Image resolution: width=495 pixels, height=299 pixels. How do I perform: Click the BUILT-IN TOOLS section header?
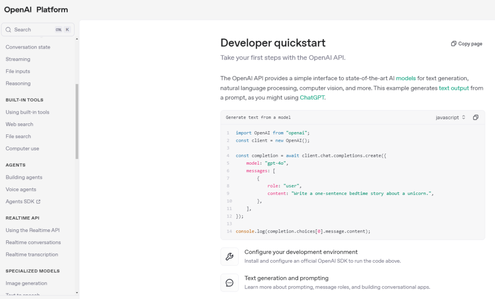pyautogui.click(x=24, y=100)
